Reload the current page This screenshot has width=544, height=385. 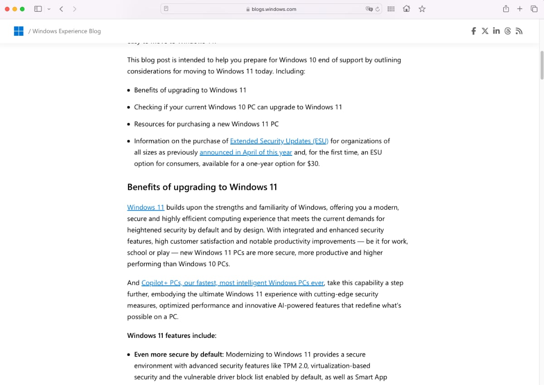pyautogui.click(x=377, y=9)
